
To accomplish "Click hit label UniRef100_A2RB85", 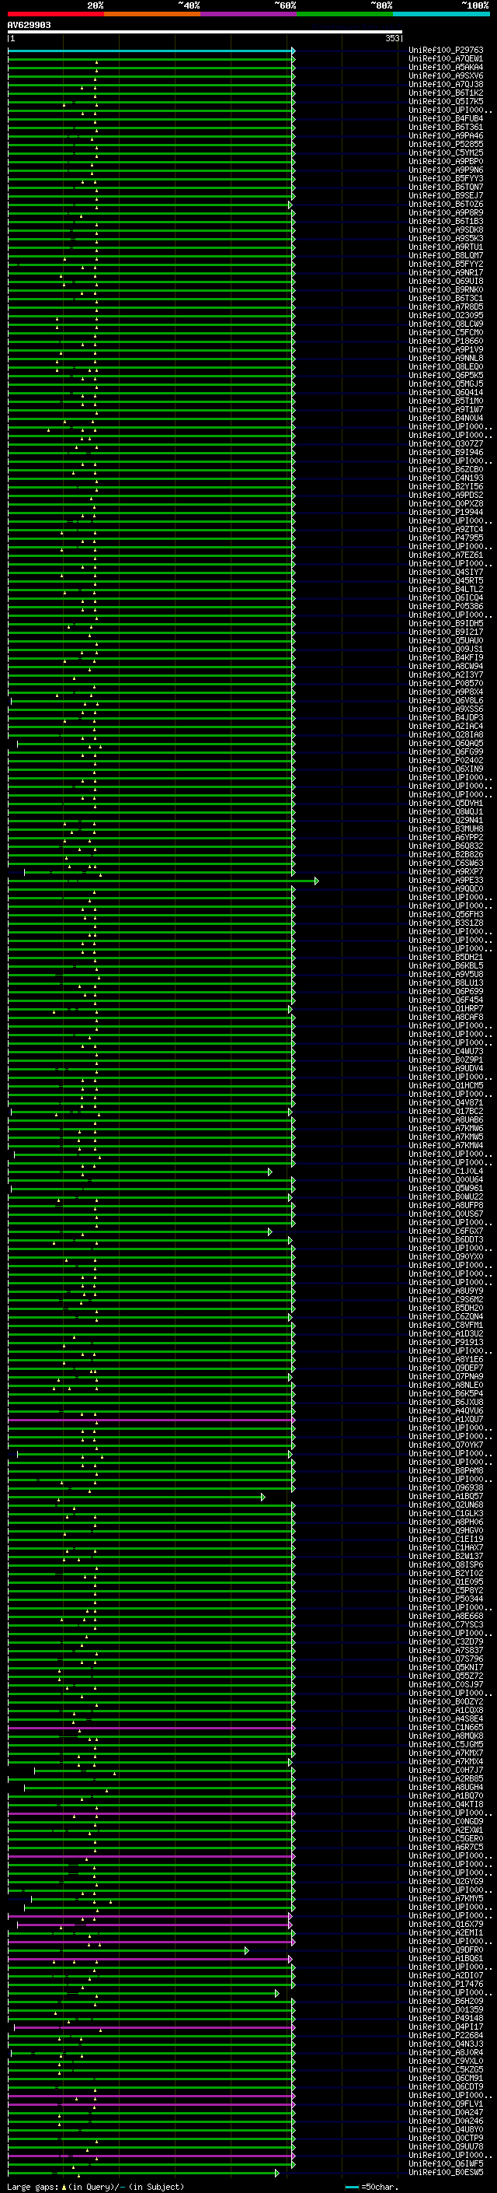I will [446, 1780].
